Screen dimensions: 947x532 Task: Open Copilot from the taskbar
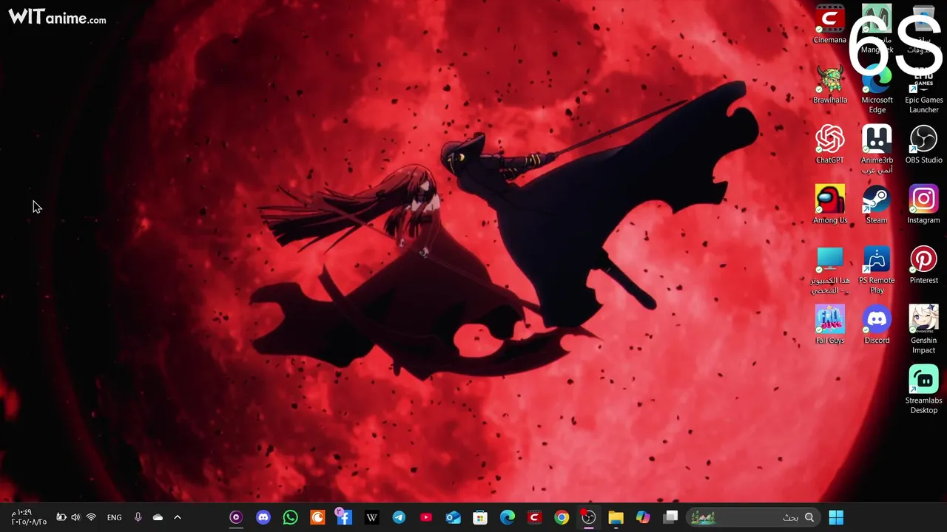pyautogui.click(x=643, y=517)
